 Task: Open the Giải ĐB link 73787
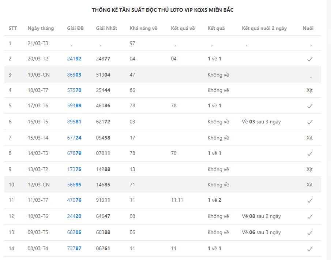pyautogui.click(x=74, y=248)
